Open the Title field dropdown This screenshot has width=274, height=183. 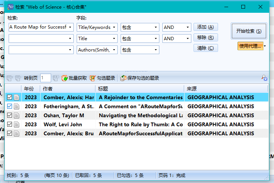(114, 38)
